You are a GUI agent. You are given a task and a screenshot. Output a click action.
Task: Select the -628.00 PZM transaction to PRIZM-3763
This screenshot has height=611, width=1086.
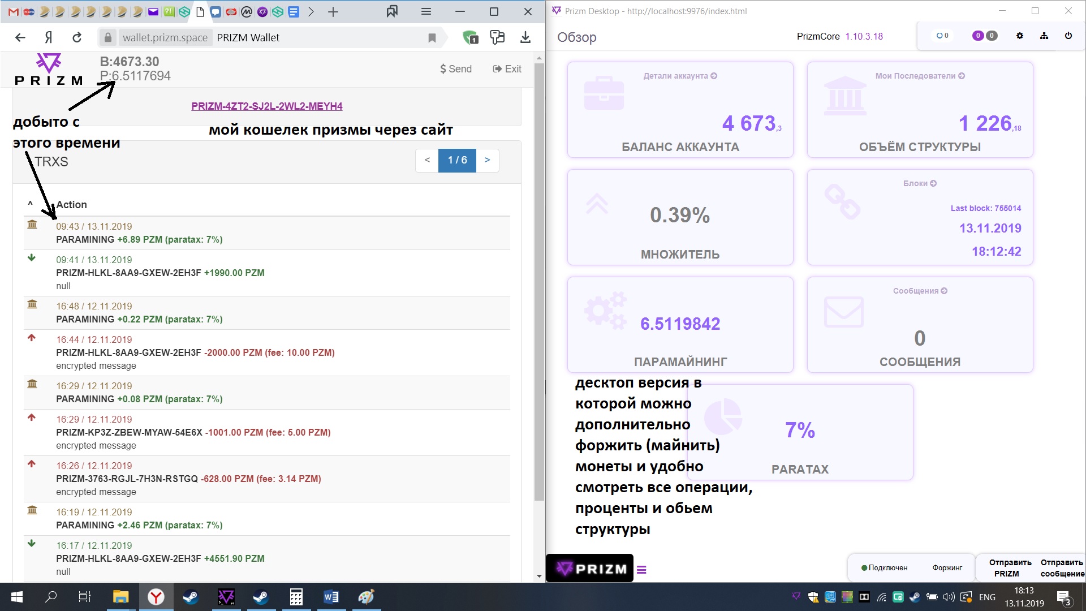click(267, 479)
